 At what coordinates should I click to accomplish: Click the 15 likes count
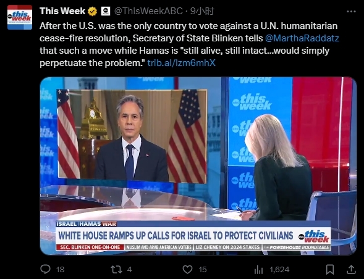(203, 270)
